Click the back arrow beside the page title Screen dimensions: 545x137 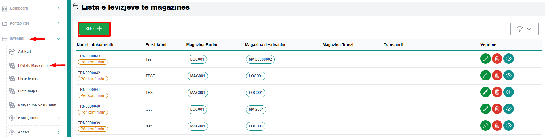[x=76, y=7]
